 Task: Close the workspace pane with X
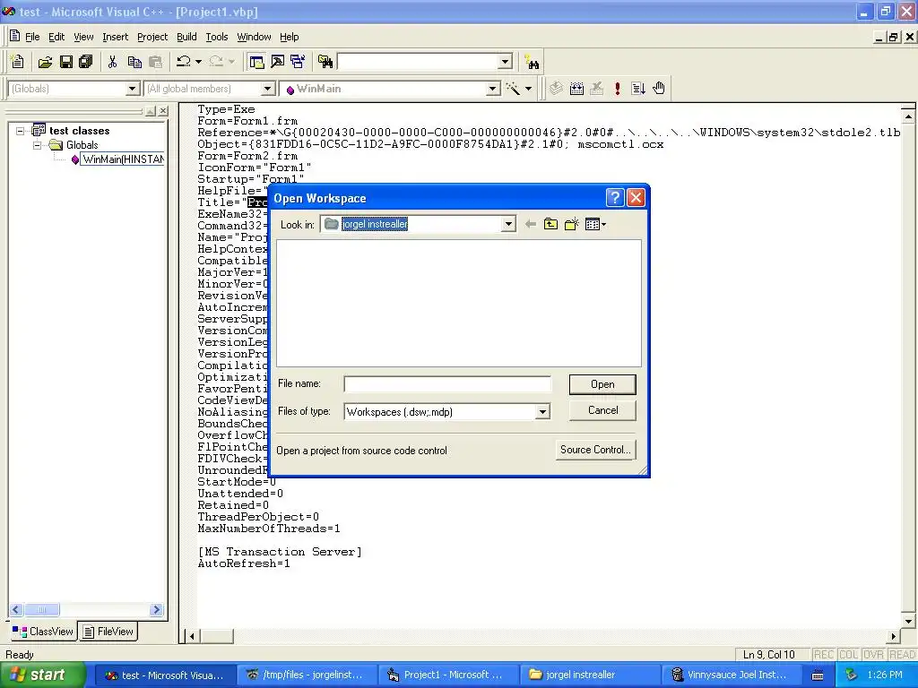click(164, 110)
